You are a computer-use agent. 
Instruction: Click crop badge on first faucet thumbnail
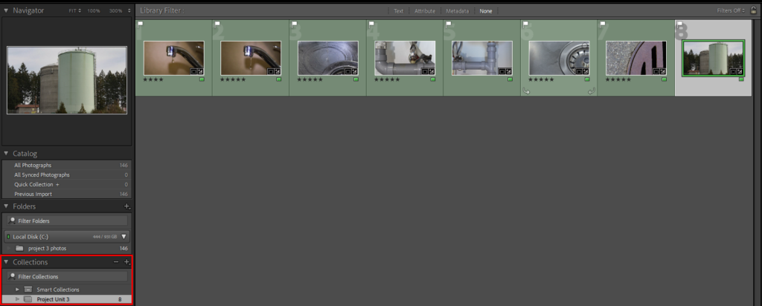[x=193, y=71]
